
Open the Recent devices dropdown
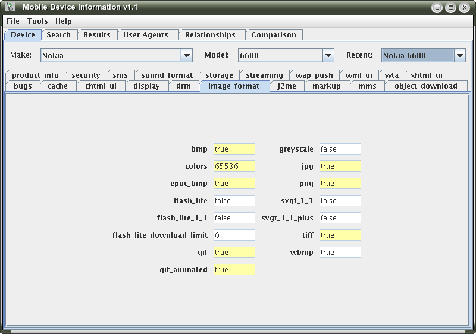(x=459, y=55)
